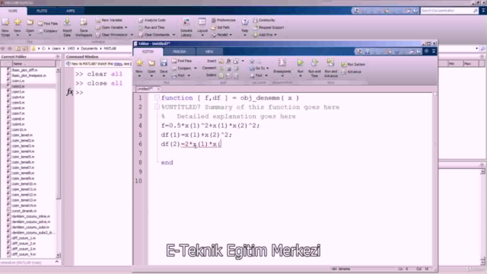
Task: Expand the Clear Commands dropdown arrow
Action: click(173, 35)
